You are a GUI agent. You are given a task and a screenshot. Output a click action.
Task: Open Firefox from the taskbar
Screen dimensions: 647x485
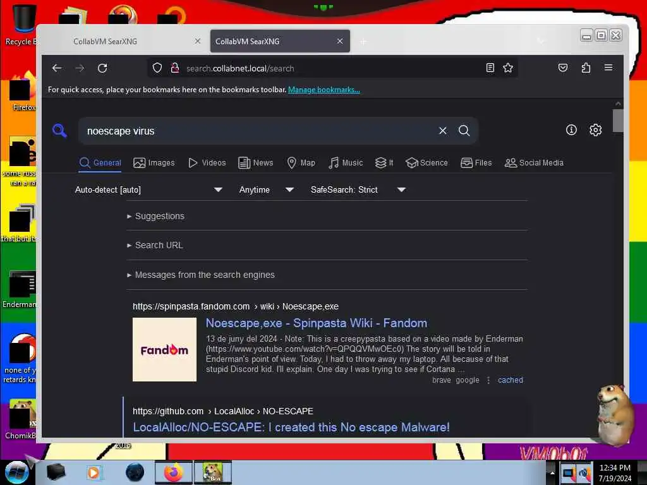point(174,472)
